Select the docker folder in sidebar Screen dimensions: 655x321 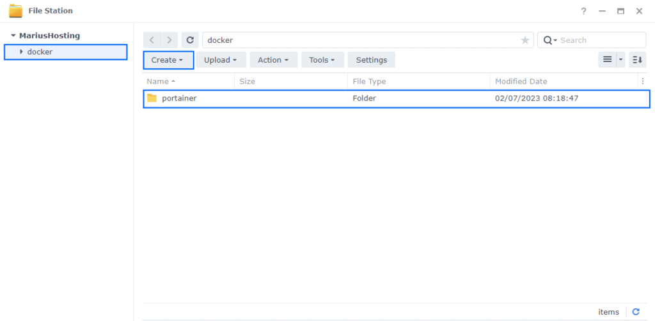pyautogui.click(x=40, y=52)
